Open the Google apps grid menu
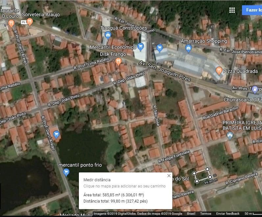Viewport: 262px width, 217px height. pyautogui.click(x=232, y=10)
